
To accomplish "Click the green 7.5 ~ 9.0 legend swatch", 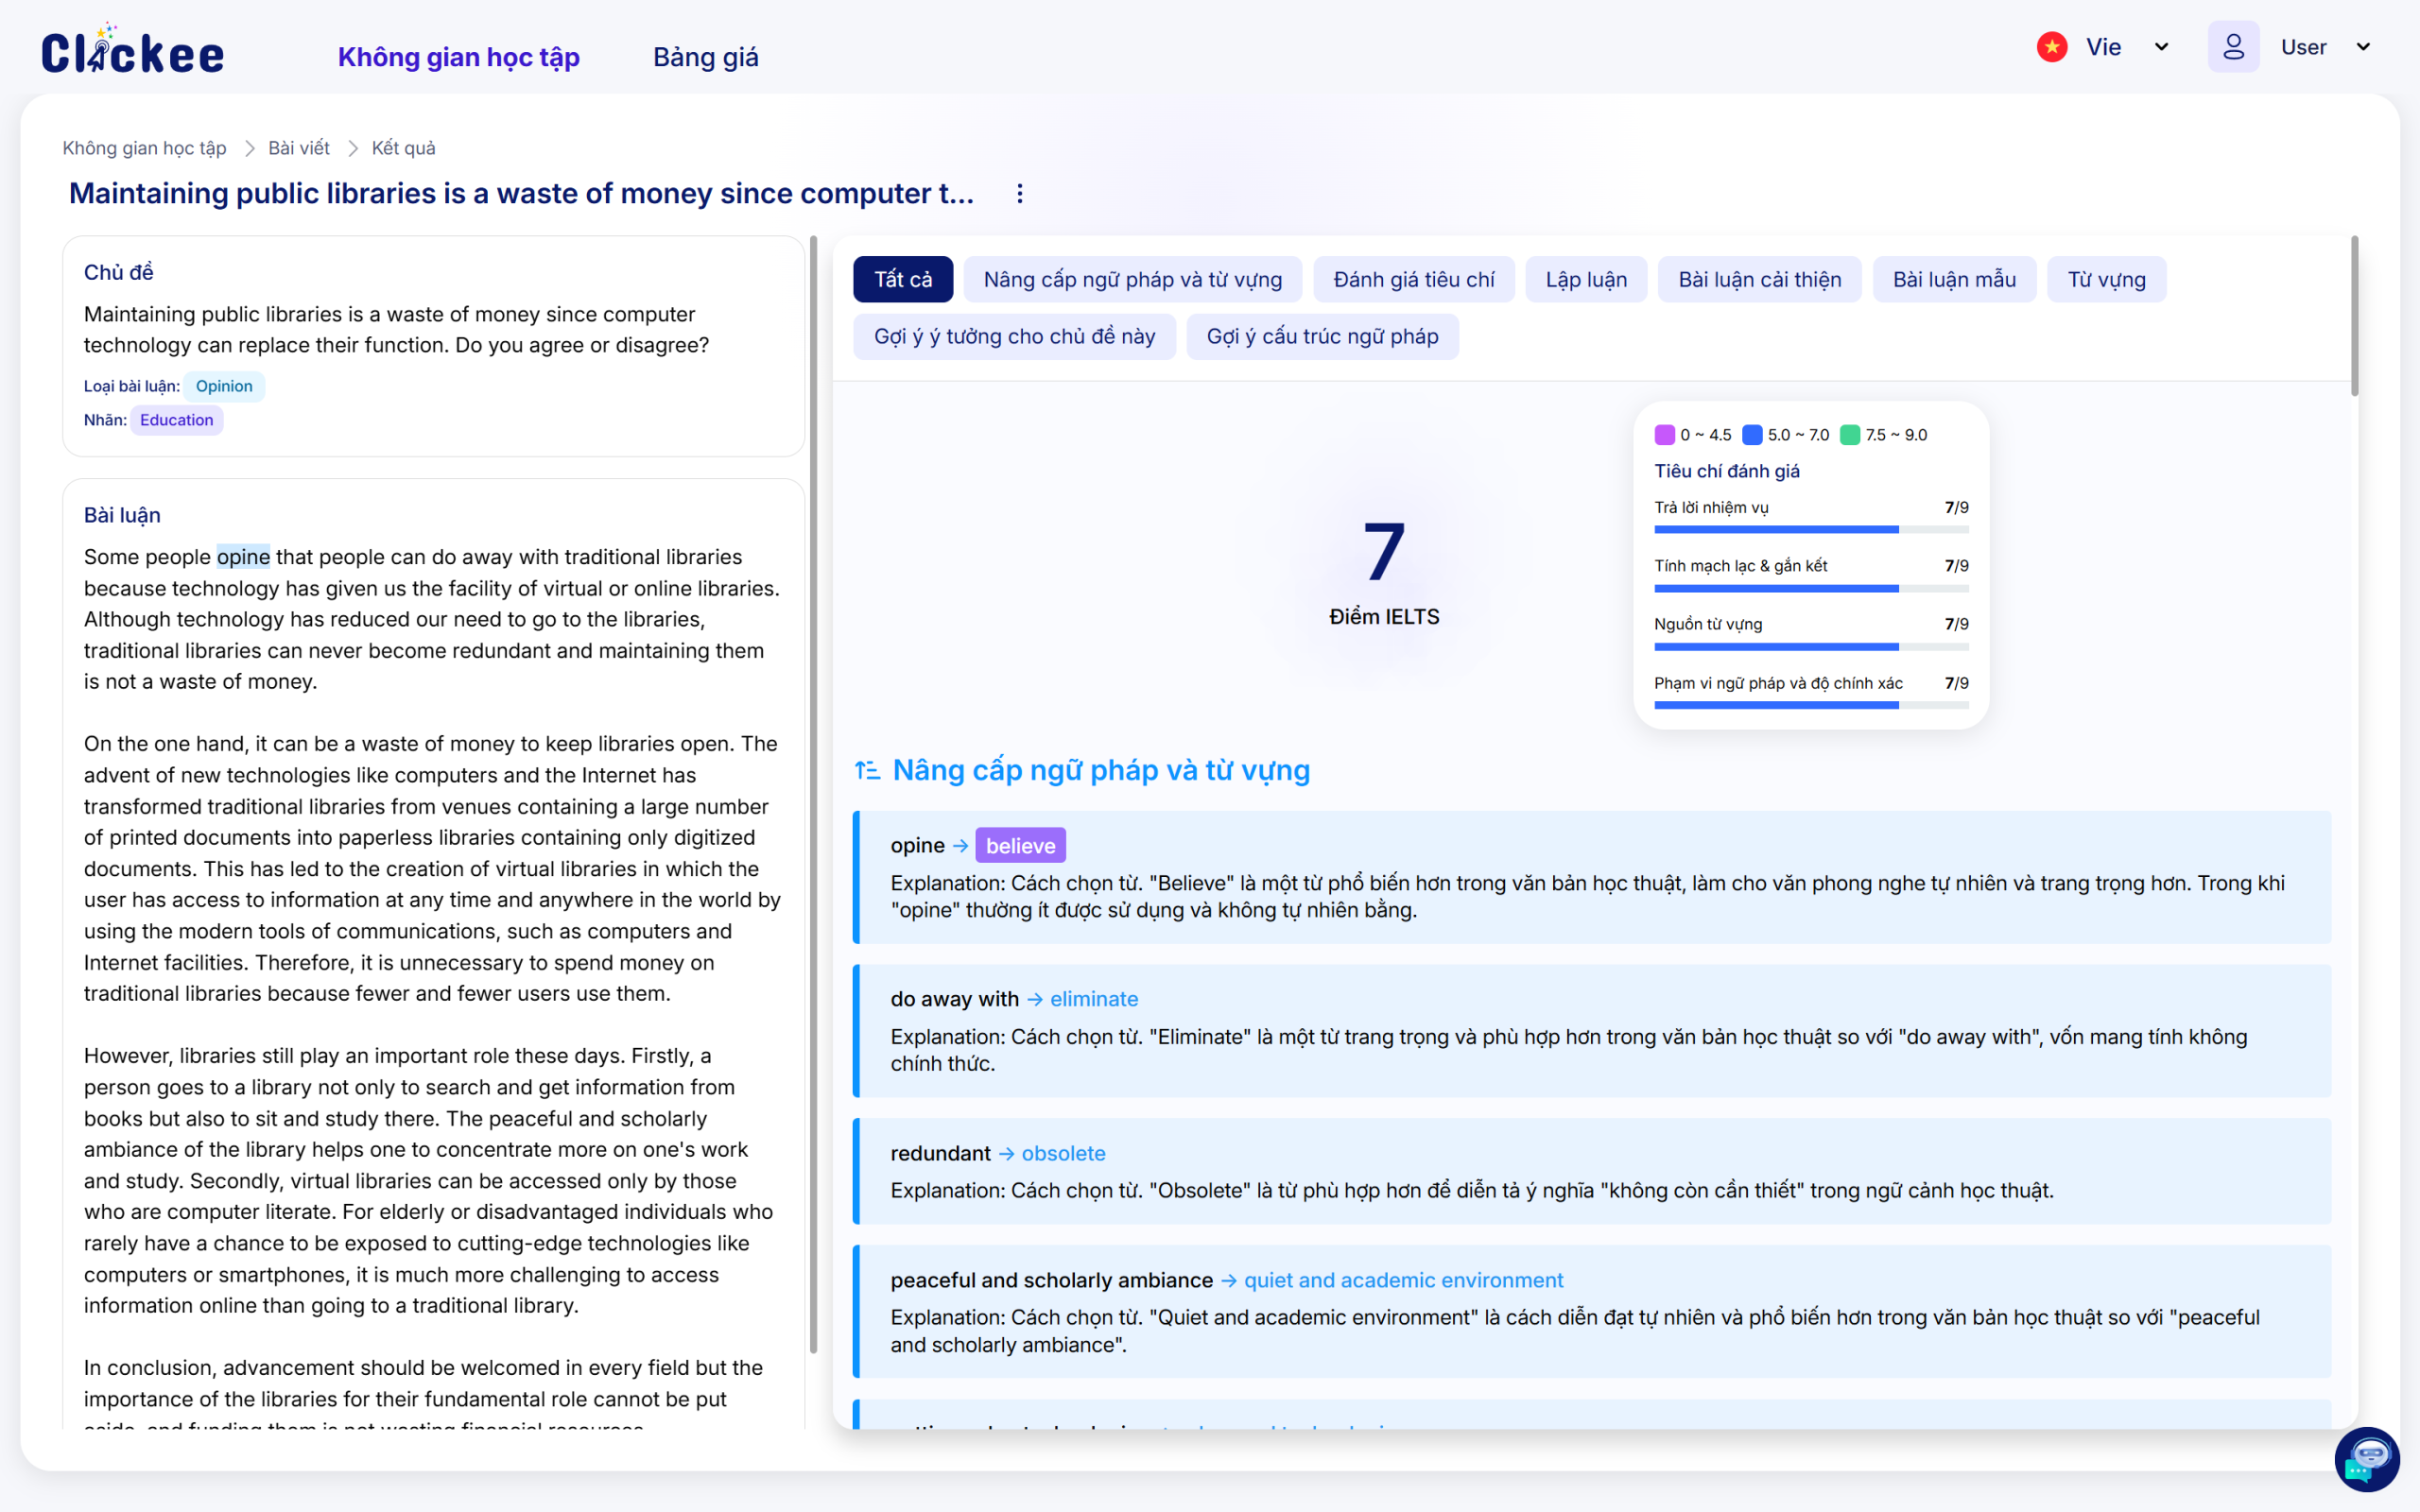I will pos(1850,435).
